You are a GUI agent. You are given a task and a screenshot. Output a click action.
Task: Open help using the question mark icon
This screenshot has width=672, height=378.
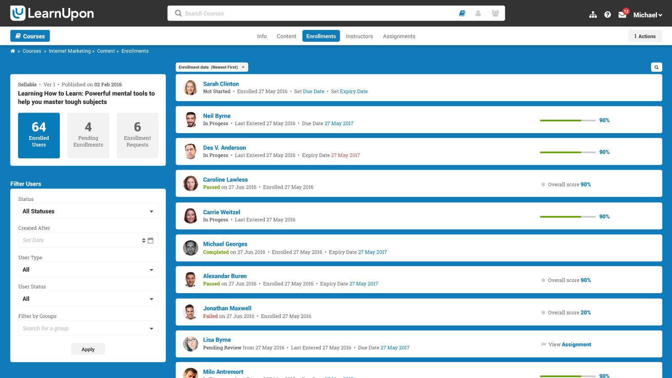click(607, 14)
